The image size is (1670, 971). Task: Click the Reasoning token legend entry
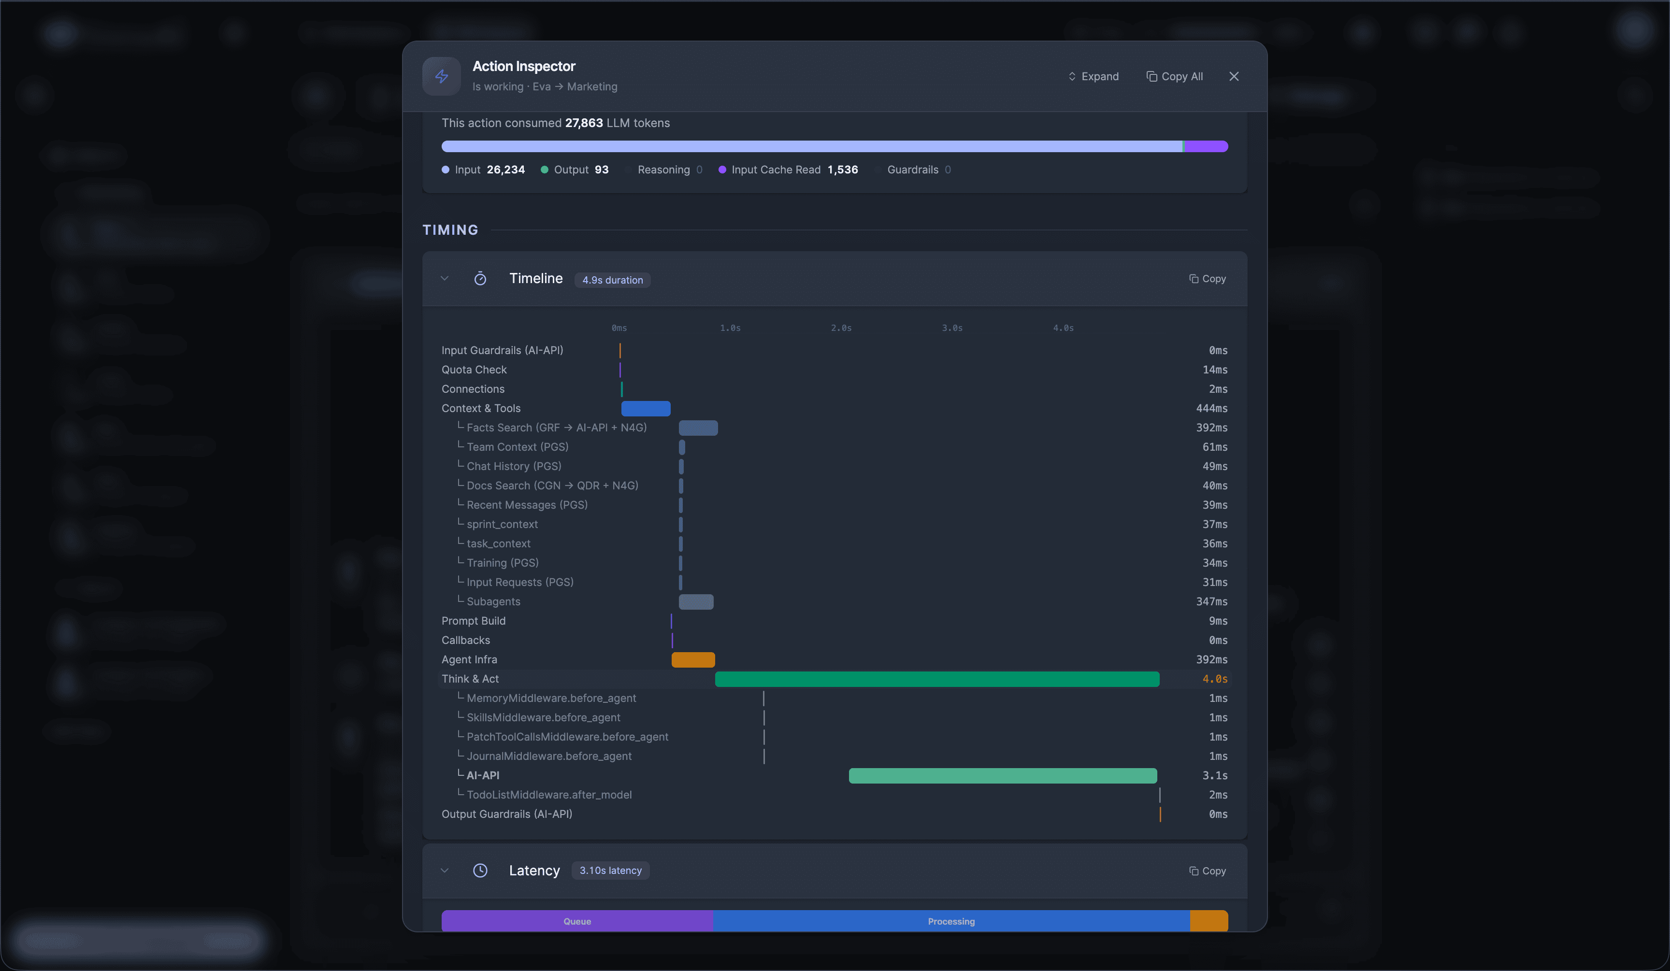pyautogui.click(x=663, y=170)
